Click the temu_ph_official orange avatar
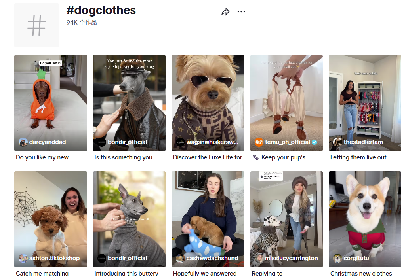The image size is (406, 276). pos(259,142)
